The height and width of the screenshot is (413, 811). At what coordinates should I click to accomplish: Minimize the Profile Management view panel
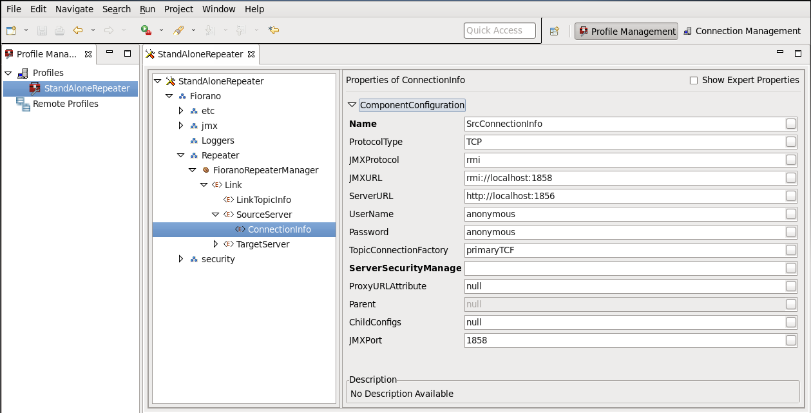point(110,53)
